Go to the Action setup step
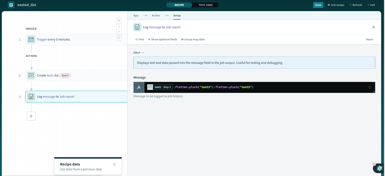 (x=156, y=15)
